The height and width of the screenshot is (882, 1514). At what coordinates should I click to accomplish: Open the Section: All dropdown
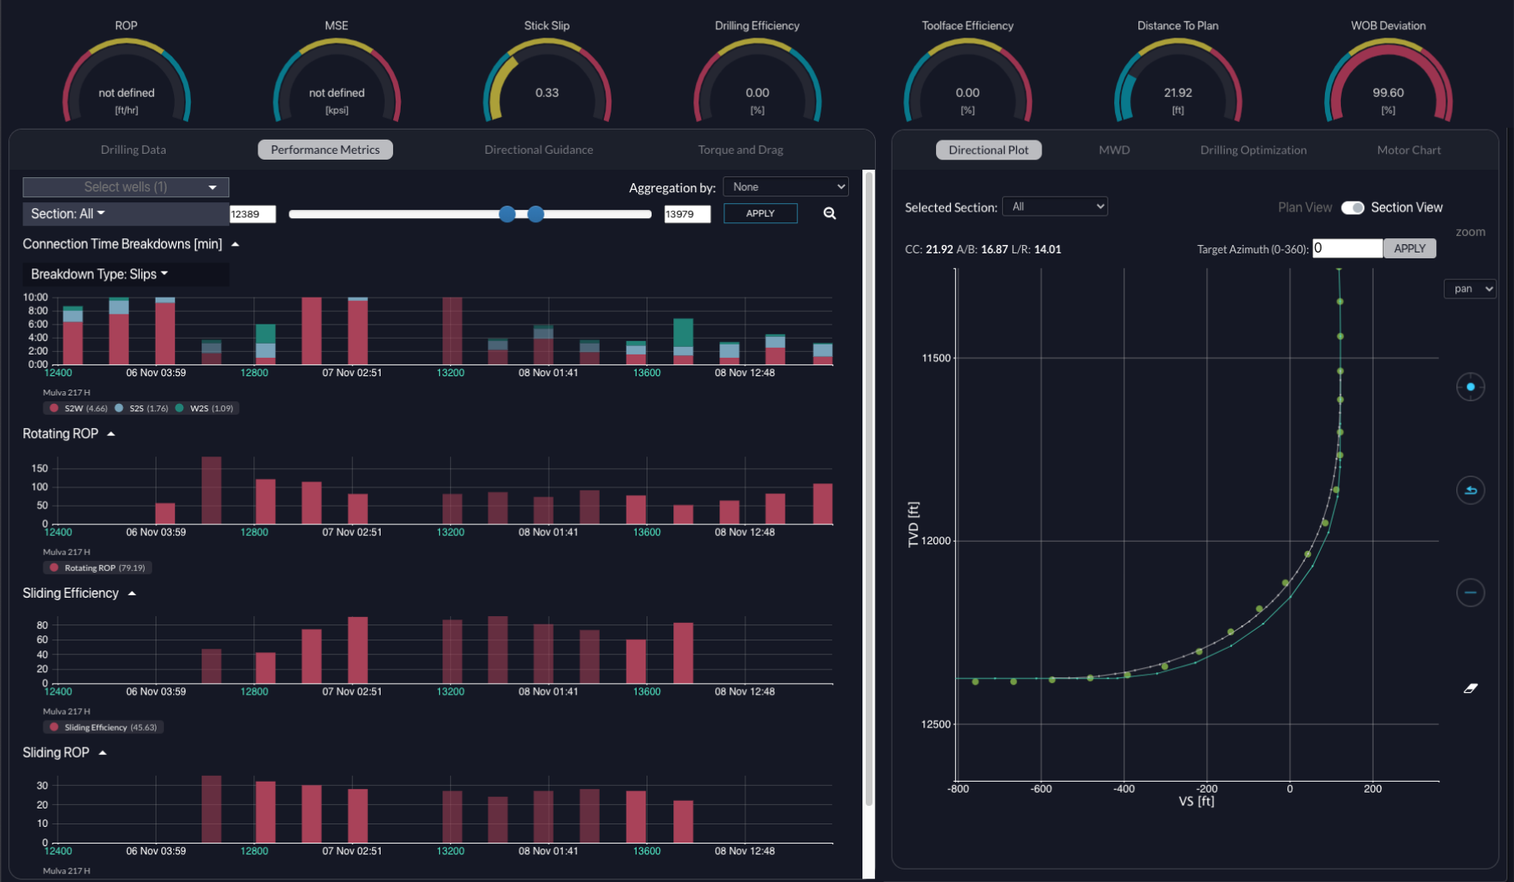point(125,214)
